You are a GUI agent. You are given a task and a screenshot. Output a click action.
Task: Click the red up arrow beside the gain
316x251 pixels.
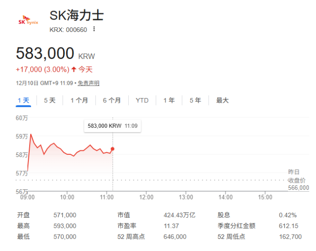(74, 69)
